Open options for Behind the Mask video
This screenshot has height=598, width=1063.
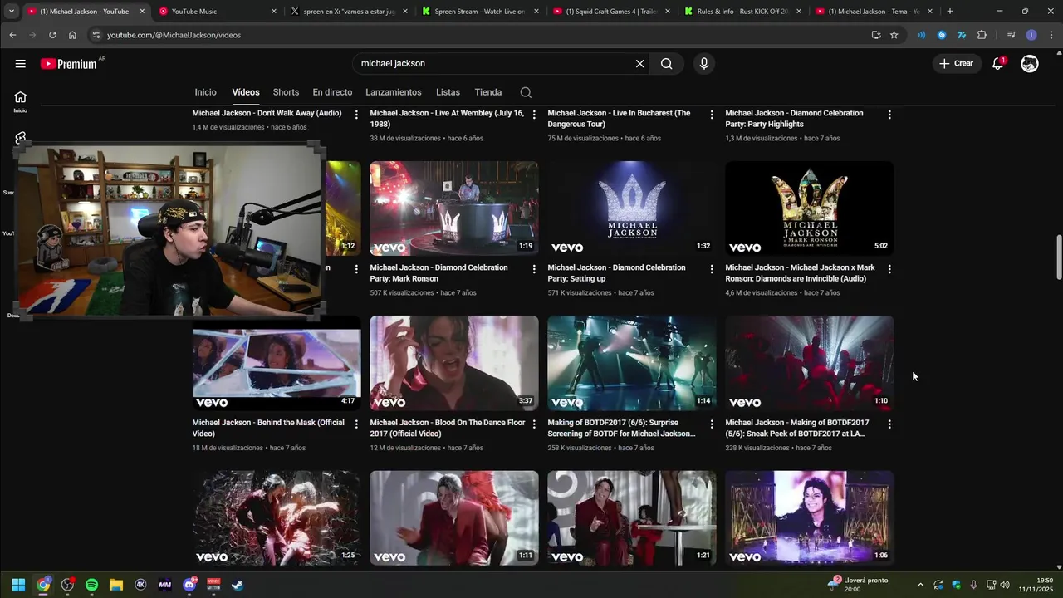coord(356,424)
